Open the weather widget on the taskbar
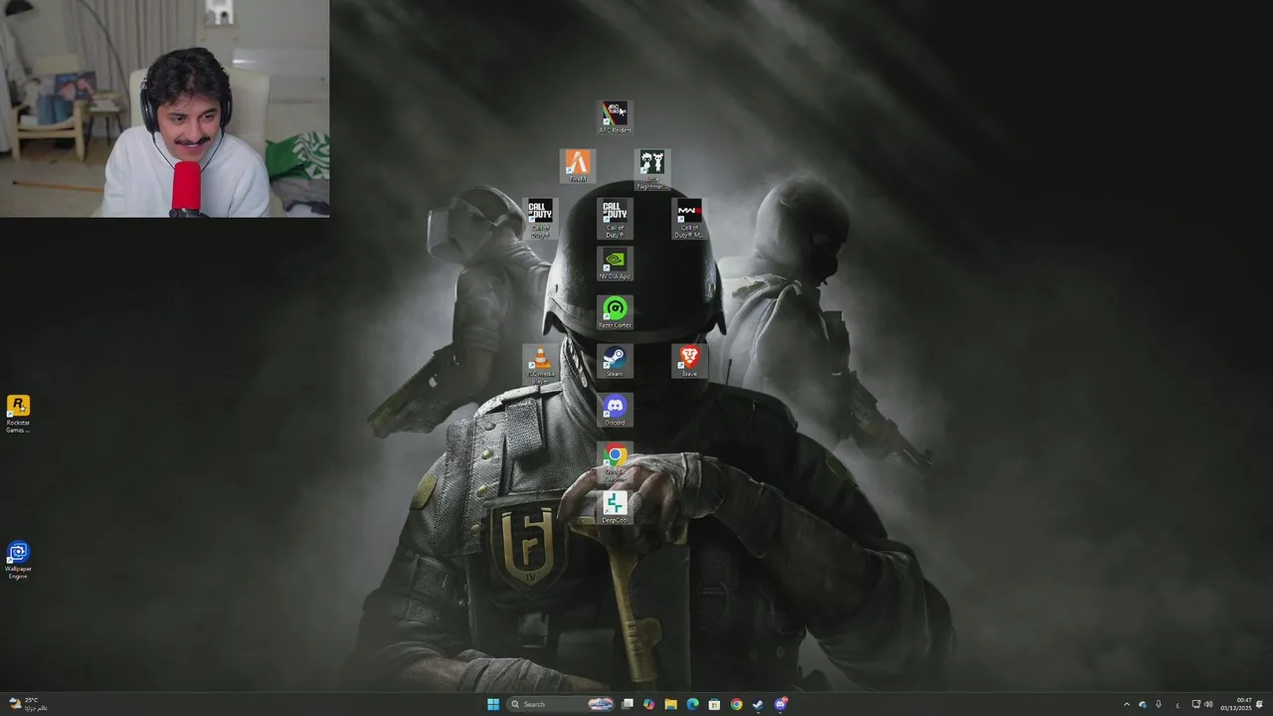The width and height of the screenshot is (1273, 716). click(x=27, y=704)
